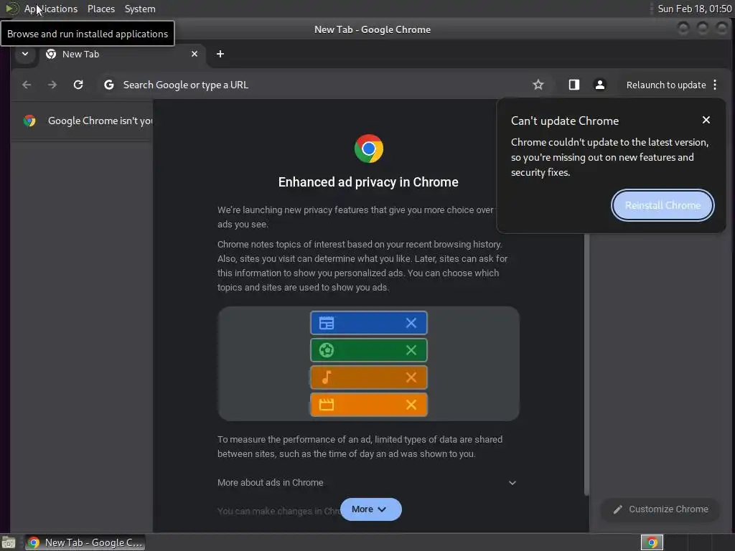Click the Reinstall Chrome button
This screenshot has width=735, height=551.
coord(663,205)
